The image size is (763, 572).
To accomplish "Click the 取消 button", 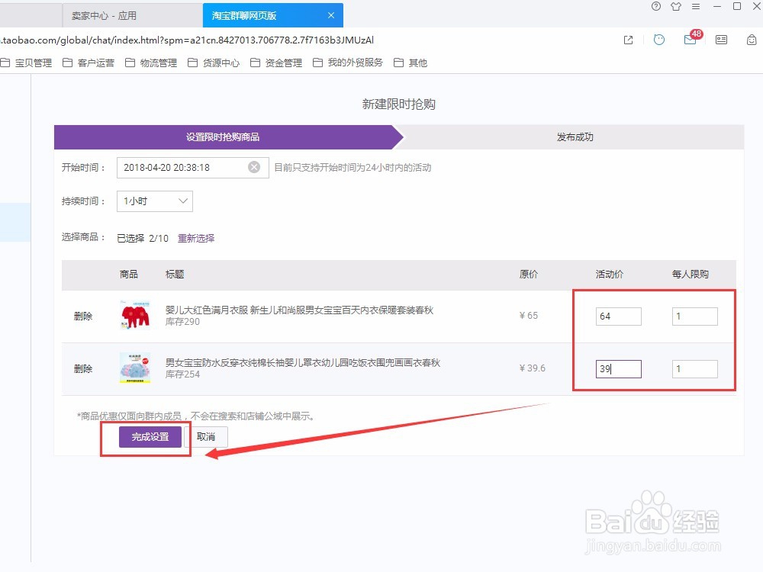I will (207, 437).
